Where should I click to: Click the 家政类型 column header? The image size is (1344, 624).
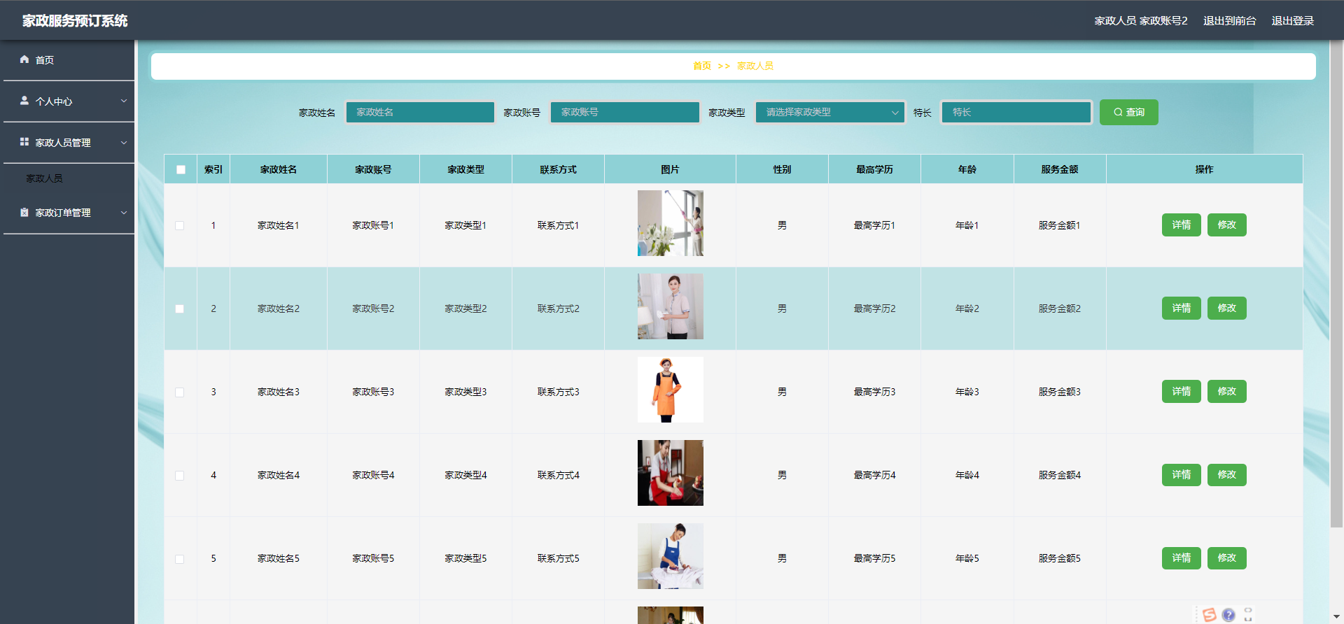pyautogui.click(x=465, y=169)
